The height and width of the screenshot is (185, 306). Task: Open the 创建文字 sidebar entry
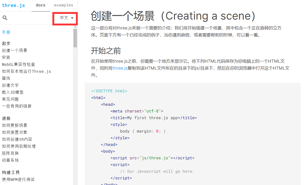point(10,85)
